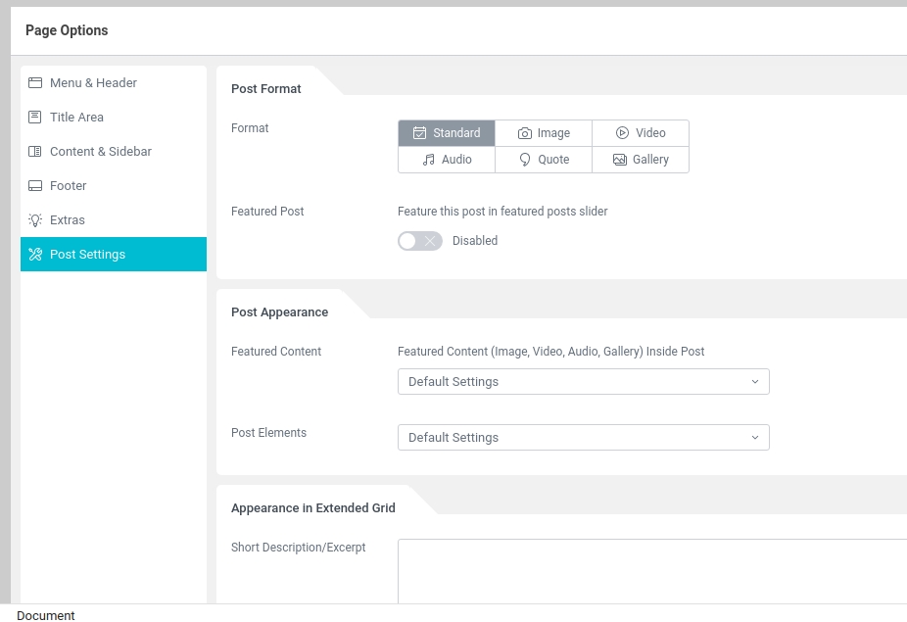Viewport: 907px width, 622px height.
Task: Click the Title Area sidebar icon
Action: point(35,118)
